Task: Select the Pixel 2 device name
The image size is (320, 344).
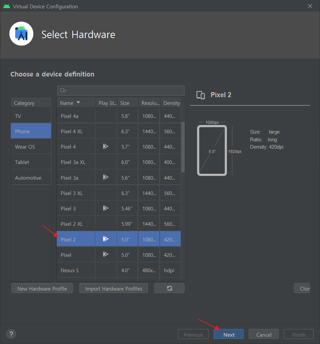Action: [x=68, y=239]
